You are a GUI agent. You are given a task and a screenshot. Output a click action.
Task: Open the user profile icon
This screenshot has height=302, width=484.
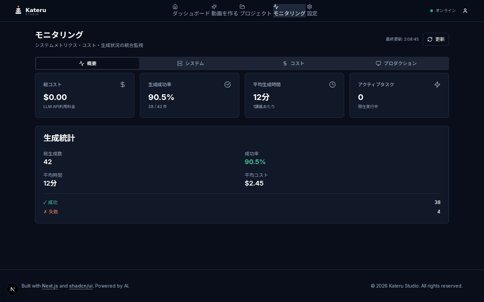pos(465,11)
